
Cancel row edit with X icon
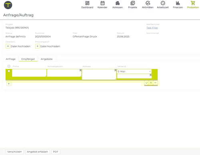151,83
